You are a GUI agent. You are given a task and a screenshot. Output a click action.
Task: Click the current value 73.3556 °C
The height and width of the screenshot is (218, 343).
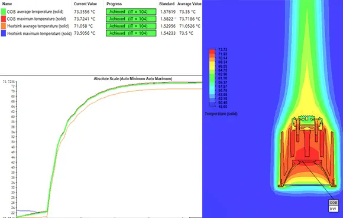pos(85,12)
